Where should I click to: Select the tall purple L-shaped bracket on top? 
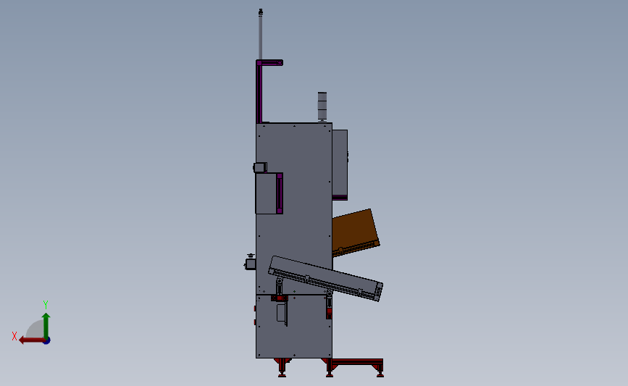point(259,91)
